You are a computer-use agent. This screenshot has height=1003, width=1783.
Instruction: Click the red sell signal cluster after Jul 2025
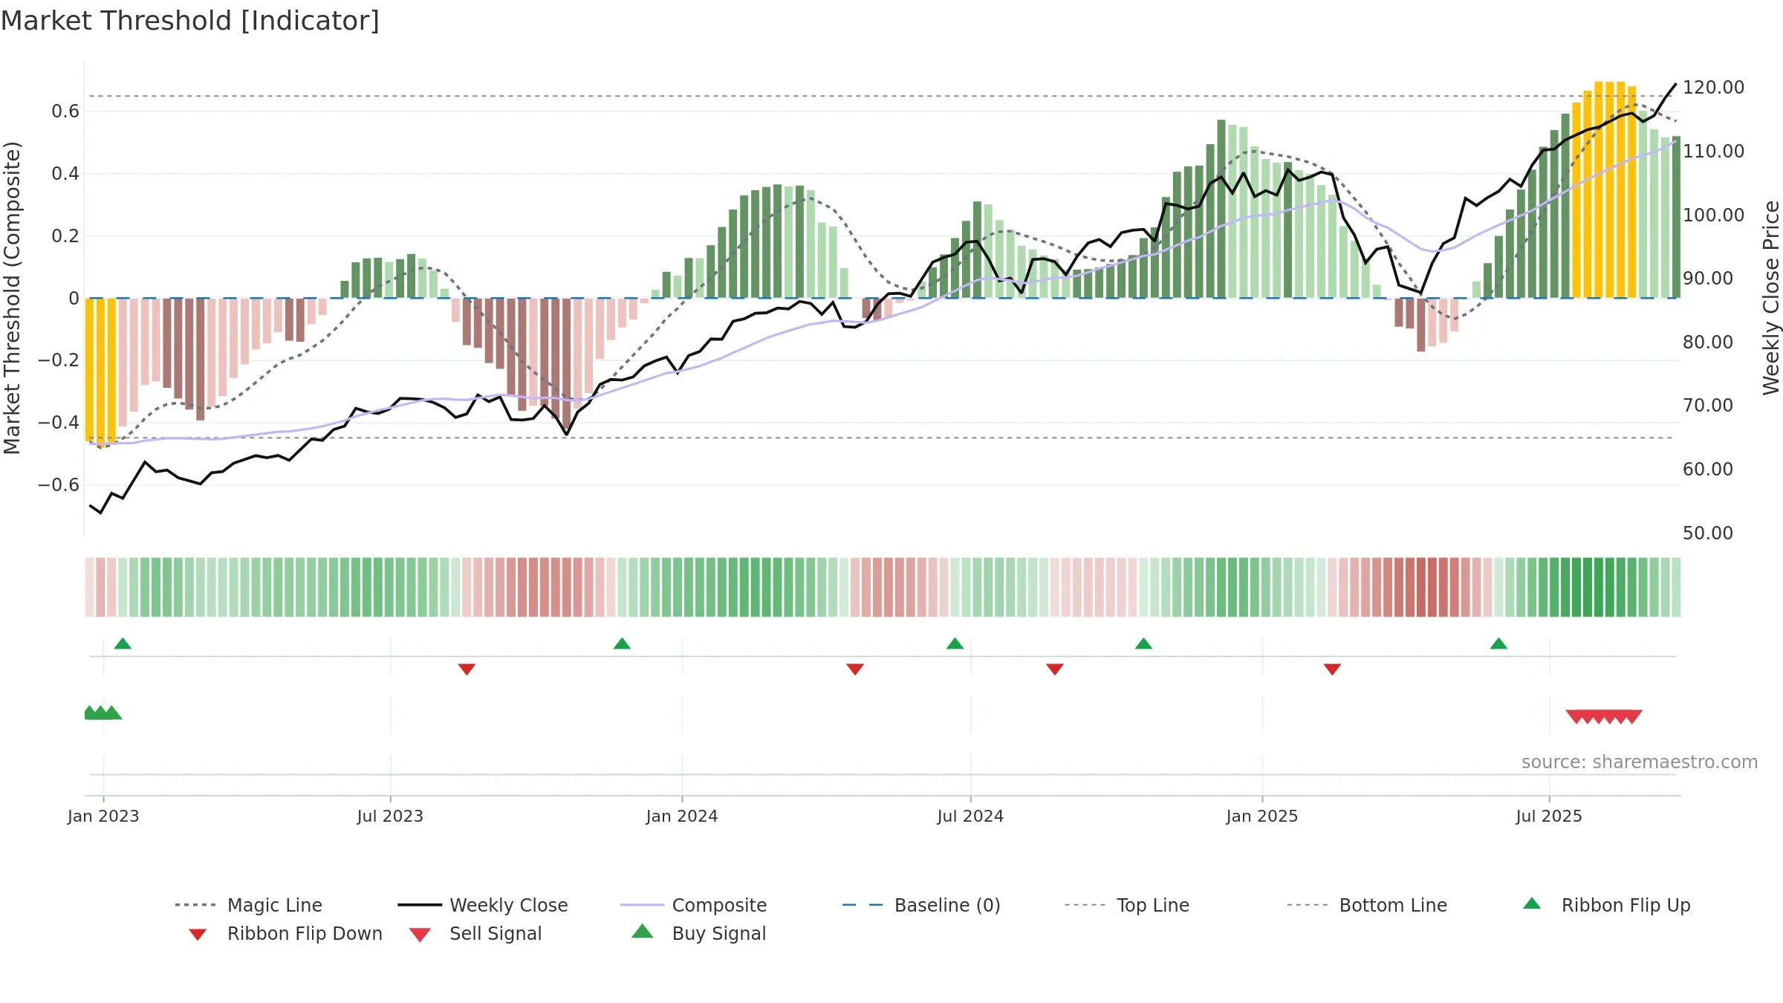(x=1604, y=717)
